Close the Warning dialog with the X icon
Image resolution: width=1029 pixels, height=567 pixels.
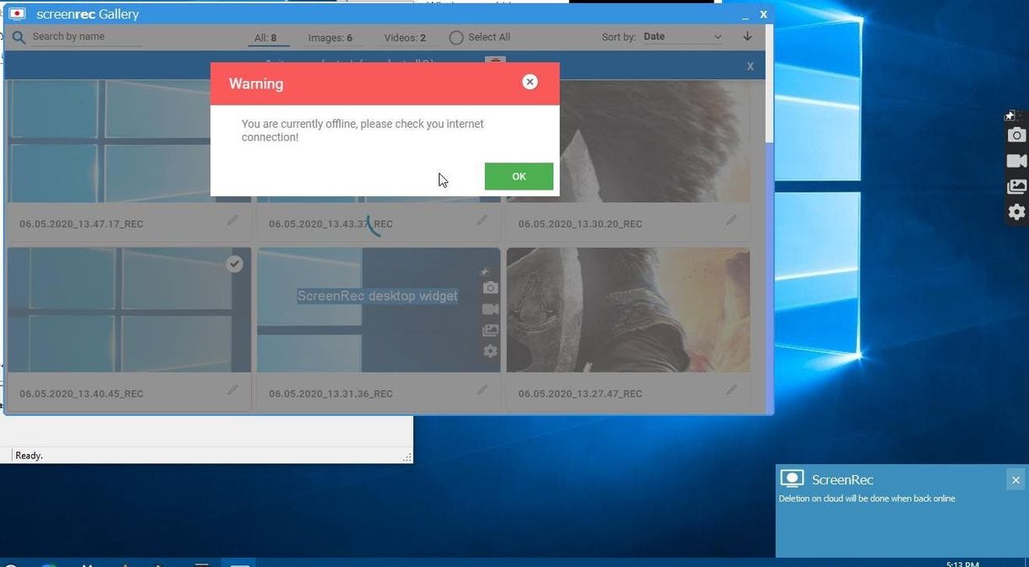tap(530, 82)
